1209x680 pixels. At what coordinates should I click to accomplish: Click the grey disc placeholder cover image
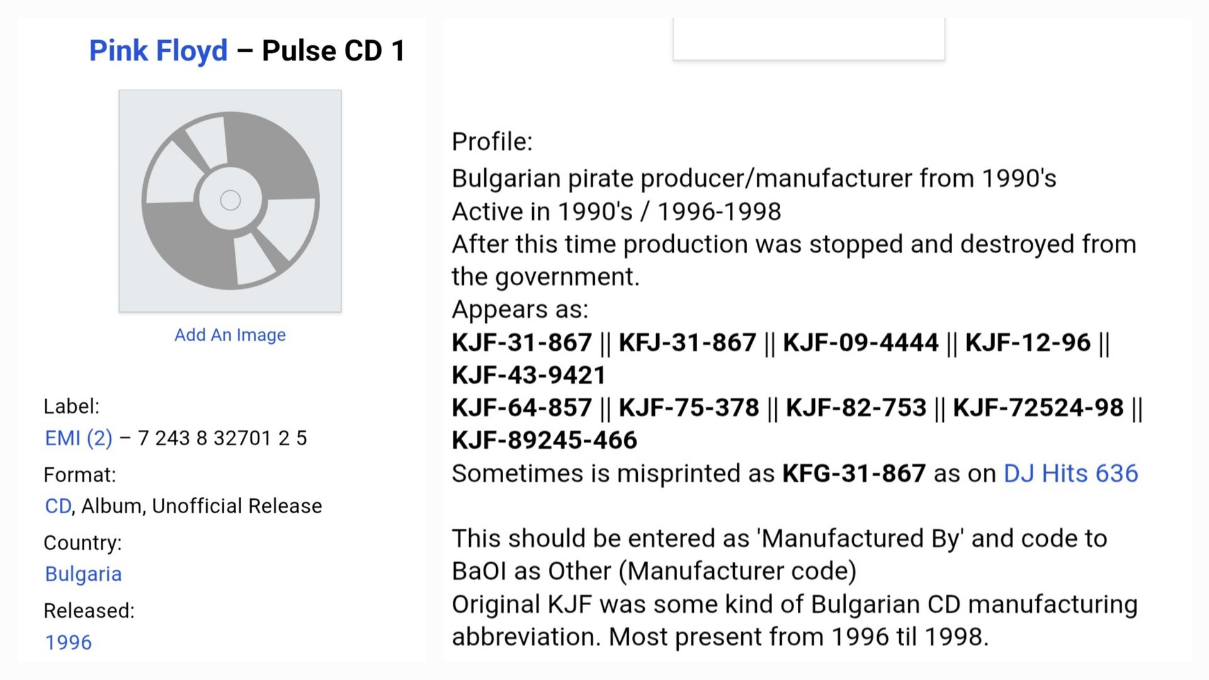tap(230, 201)
